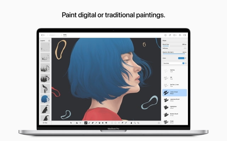Image resolution: width=227 pixels, height=141 pixels.
Task: Select the Crop tool
Action: click(138, 123)
